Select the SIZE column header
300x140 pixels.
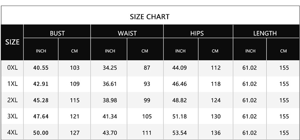(x=12, y=42)
